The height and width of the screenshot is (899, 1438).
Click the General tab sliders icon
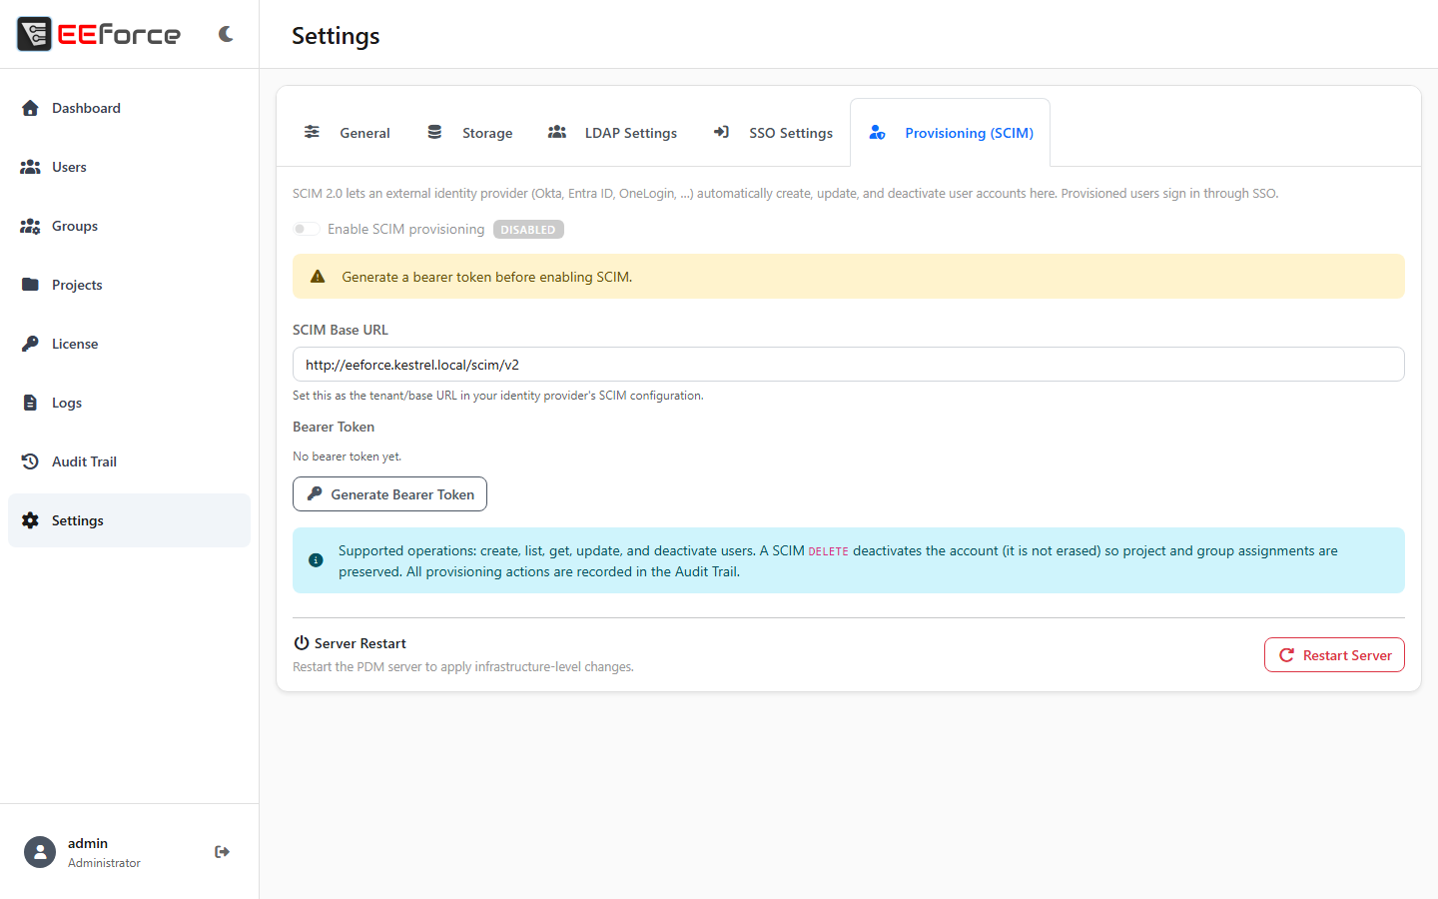[312, 132]
